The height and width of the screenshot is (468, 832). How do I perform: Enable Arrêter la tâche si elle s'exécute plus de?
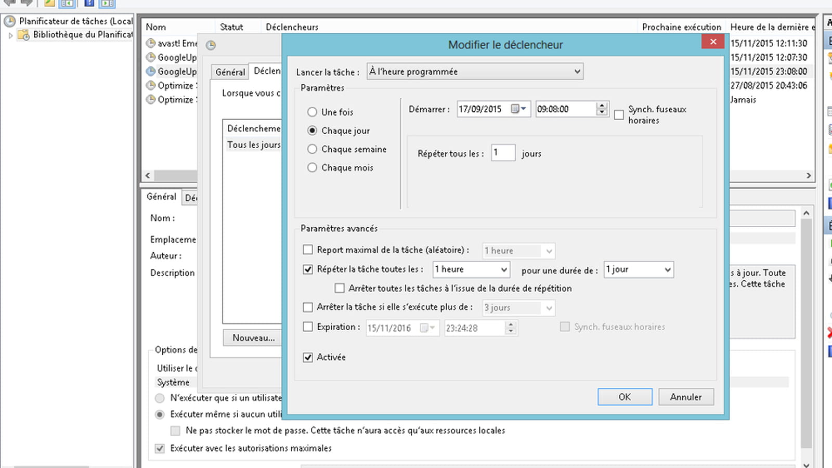pyautogui.click(x=308, y=307)
